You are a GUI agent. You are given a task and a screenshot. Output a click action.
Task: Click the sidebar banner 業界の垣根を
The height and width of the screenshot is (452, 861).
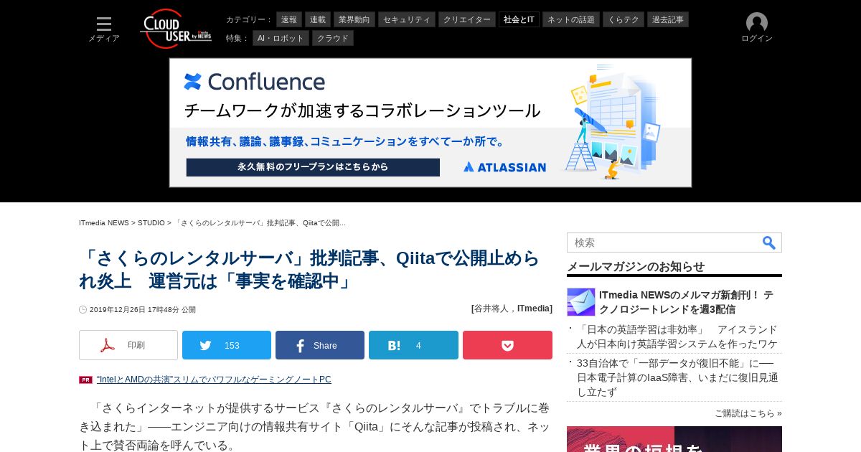(x=674, y=439)
